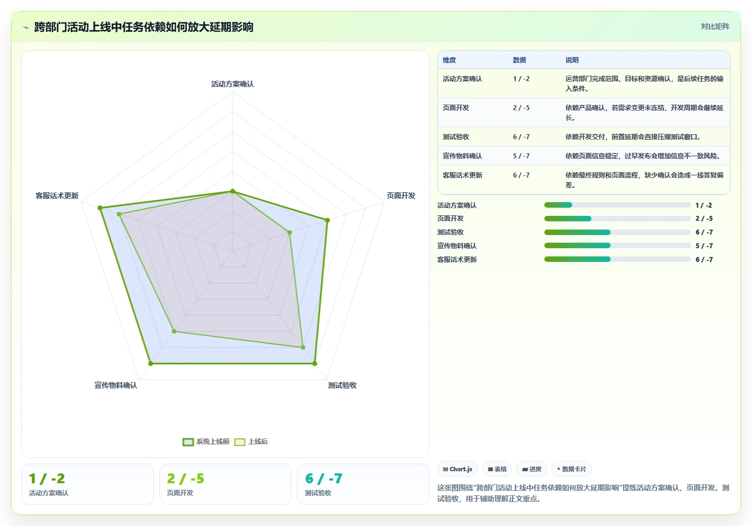Click the 说明 table column header
This screenshot has width=752, height=526.
click(572, 60)
